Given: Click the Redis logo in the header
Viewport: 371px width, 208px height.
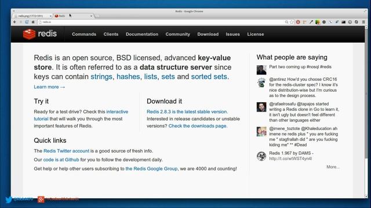Looking at the screenshot, I should point(40,34).
